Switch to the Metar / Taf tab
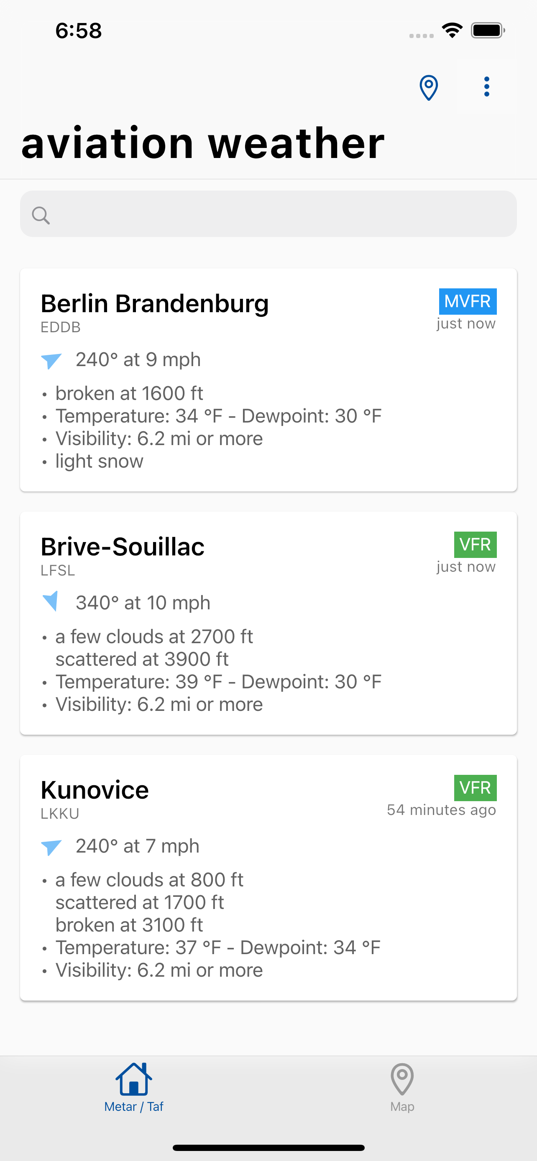Viewport: 537px width, 1161px height. pos(134,1107)
